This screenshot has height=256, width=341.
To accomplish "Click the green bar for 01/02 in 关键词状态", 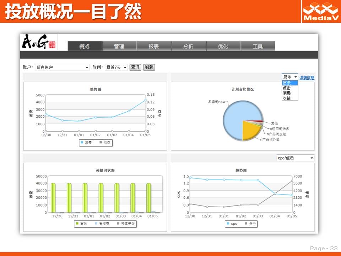I will click(101, 198).
